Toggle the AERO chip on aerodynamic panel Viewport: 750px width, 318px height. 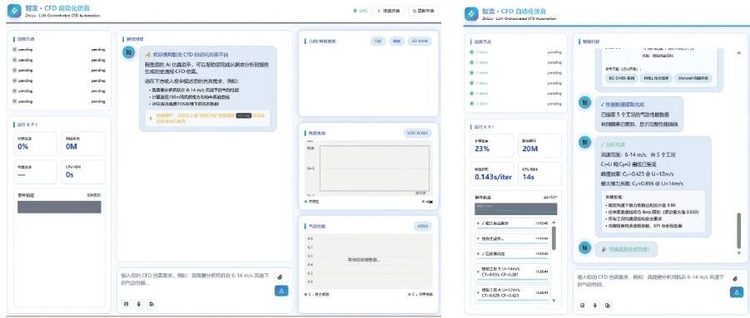tap(422, 226)
